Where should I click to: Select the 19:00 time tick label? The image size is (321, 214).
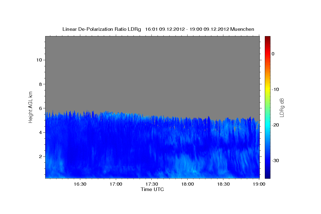tap(259, 184)
